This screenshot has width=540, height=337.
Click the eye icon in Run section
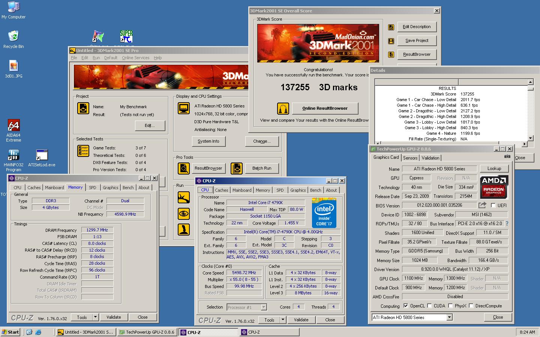[x=184, y=213]
